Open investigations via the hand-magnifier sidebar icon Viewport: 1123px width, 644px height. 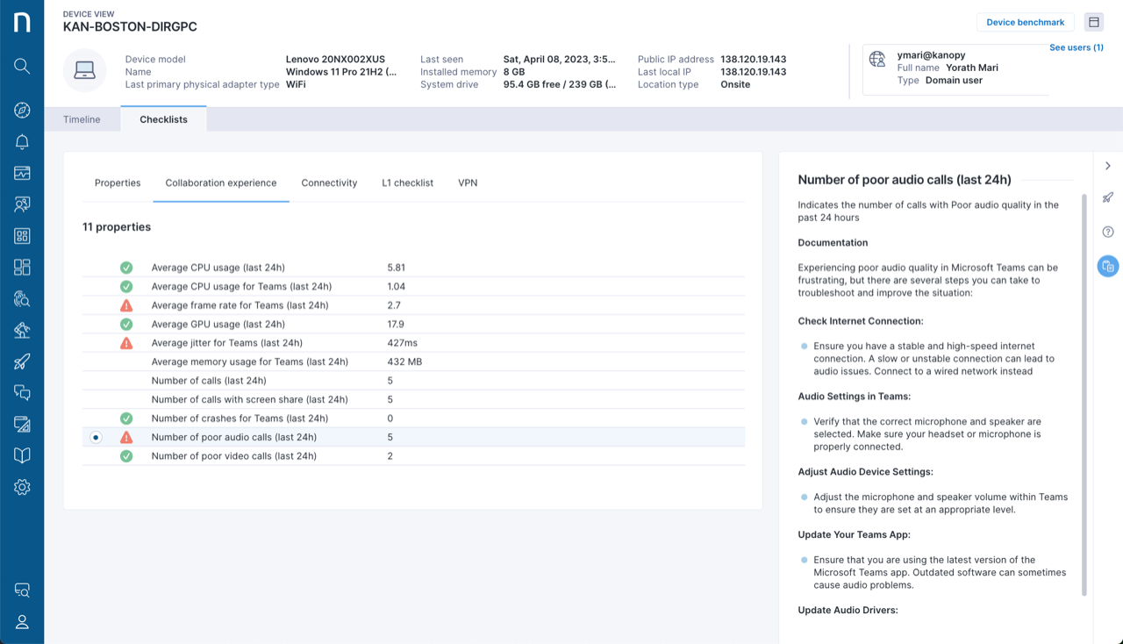(23, 298)
